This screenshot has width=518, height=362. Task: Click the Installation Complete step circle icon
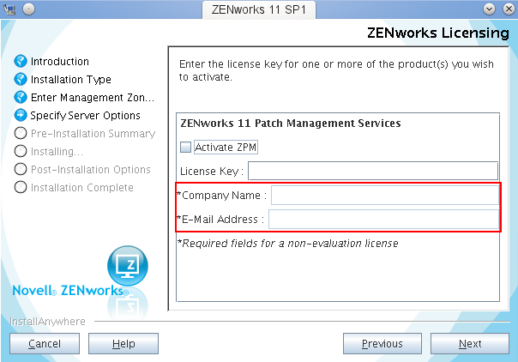21,188
